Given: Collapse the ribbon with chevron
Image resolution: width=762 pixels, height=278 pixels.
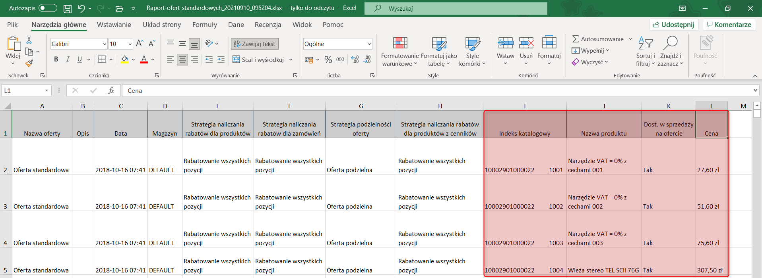Looking at the screenshot, I should coord(755,76).
